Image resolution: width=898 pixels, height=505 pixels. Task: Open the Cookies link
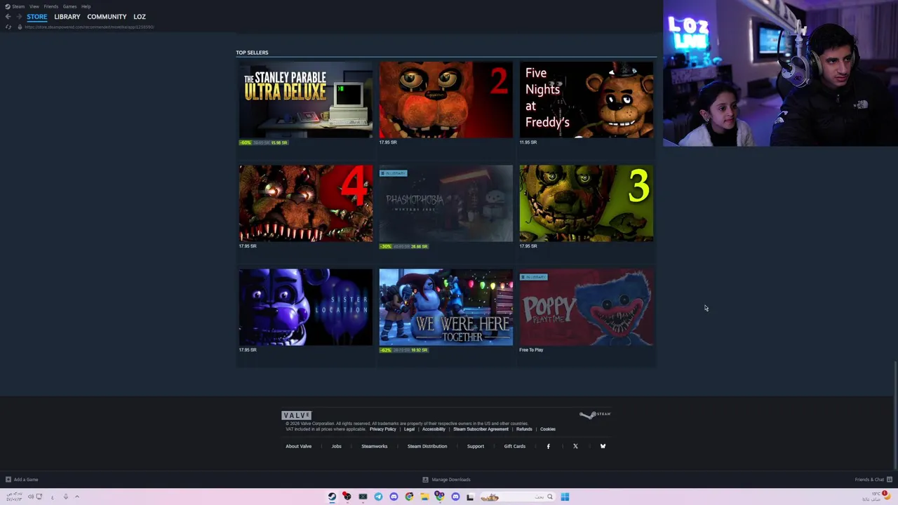tap(548, 429)
